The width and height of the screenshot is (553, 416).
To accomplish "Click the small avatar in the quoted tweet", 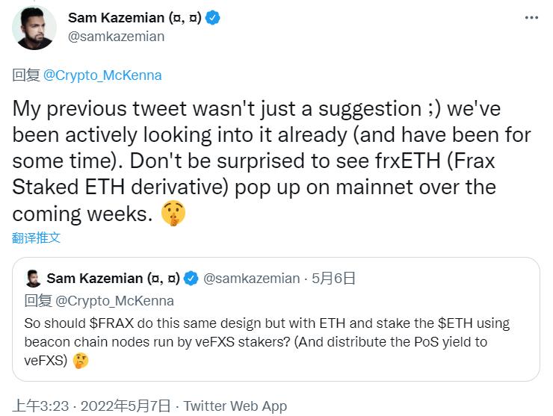I will tap(32, 279).
